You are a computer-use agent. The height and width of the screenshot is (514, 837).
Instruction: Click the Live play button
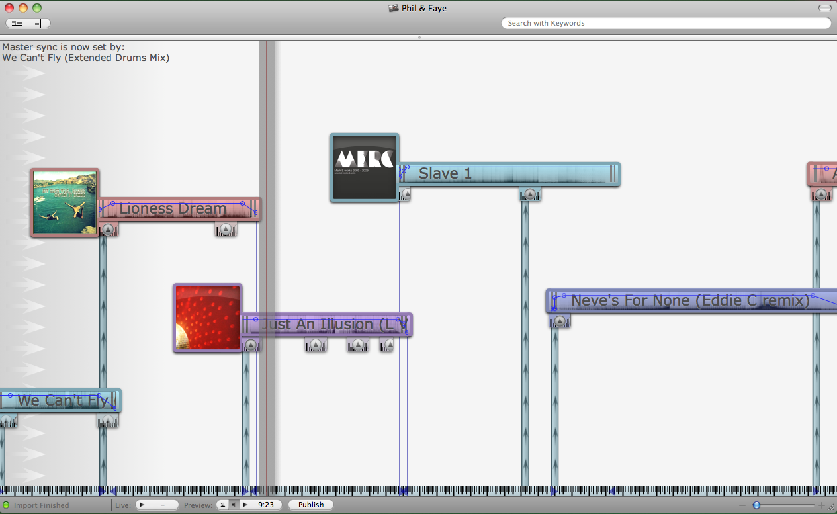(x=142, y=505)
